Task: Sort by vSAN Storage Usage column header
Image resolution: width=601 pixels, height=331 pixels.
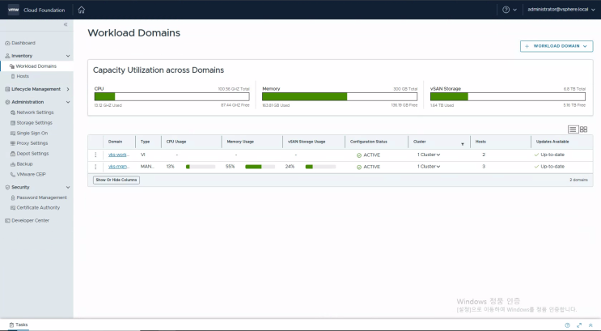Action: [307, 142]
